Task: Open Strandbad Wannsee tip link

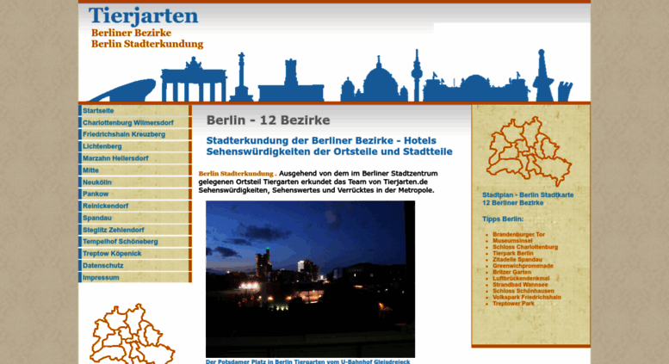Action: point(520,285)
